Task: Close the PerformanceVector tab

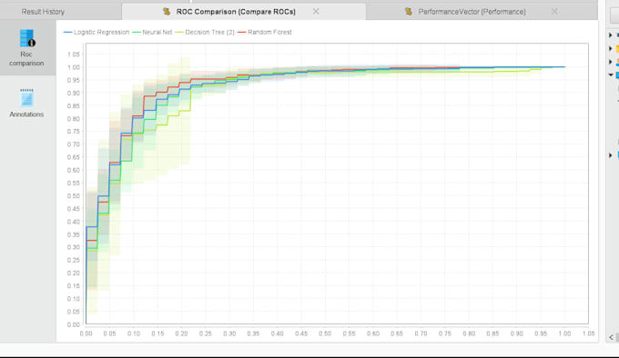Action: [x=554, y=12]
